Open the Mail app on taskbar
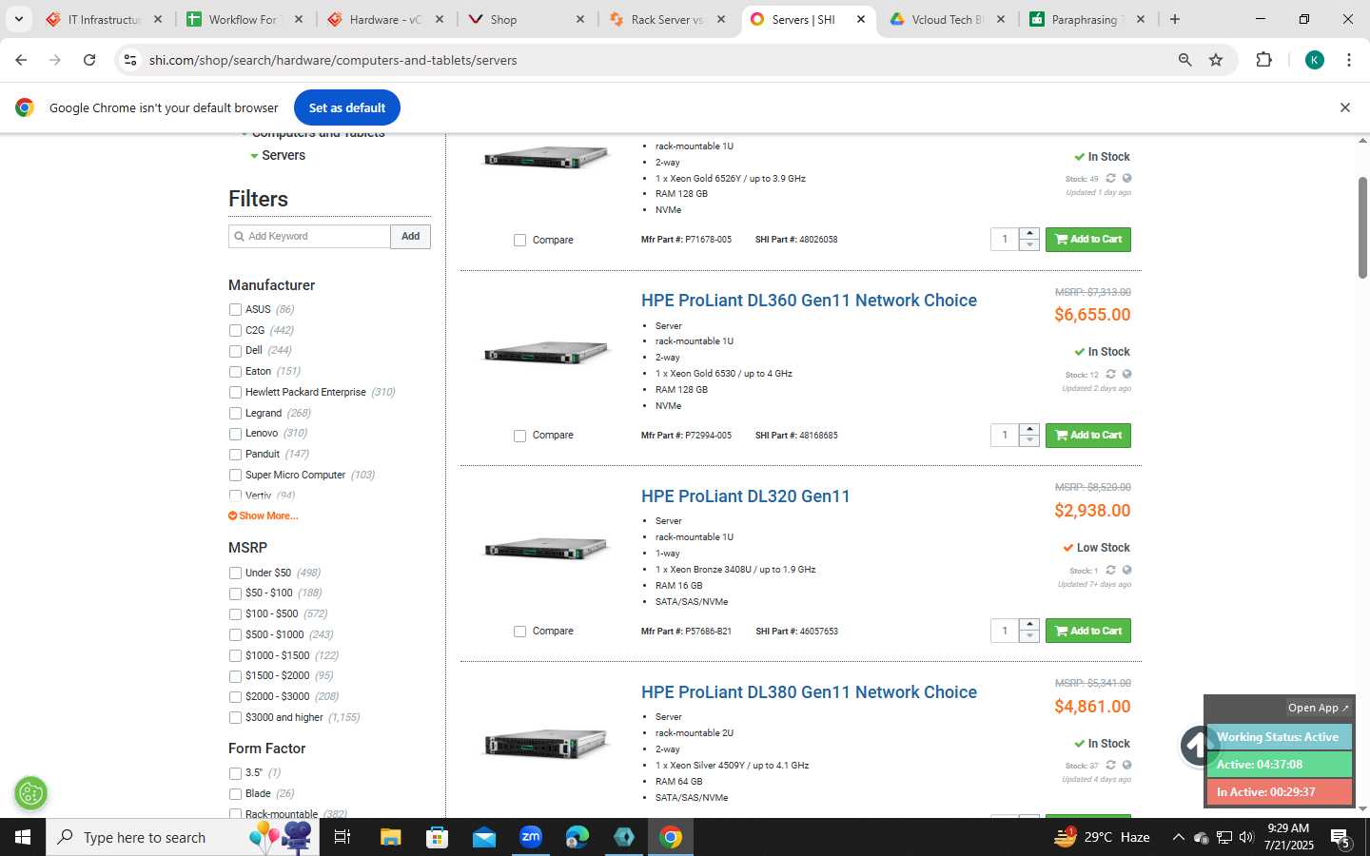This screenshot has height=856, width=1370. (483, 837)
